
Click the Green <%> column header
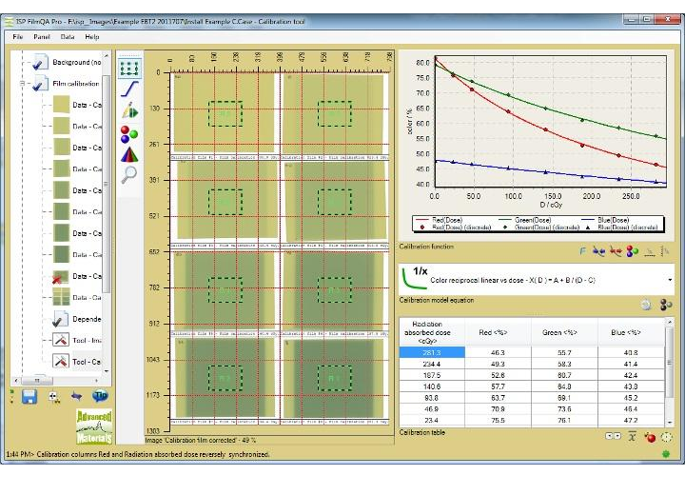[564, 332]
